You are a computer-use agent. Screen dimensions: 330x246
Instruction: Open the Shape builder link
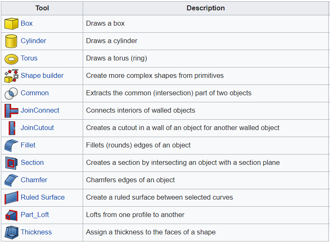pyautogui.click(x=42, y=76)
